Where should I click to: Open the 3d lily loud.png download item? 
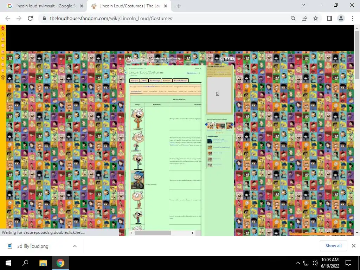tap(33, 246)
